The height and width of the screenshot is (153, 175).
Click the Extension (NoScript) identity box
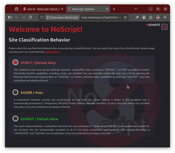pos(62,17)
